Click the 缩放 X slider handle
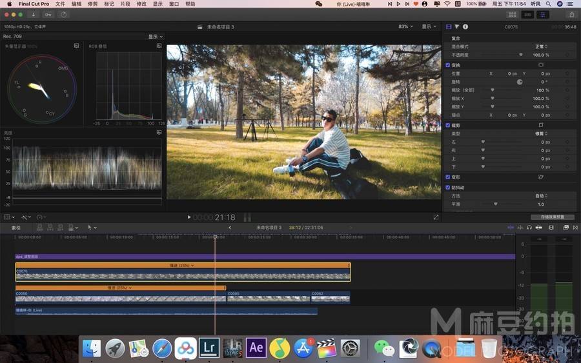Viewport: 581px width, 363px height. click(493, 98)
